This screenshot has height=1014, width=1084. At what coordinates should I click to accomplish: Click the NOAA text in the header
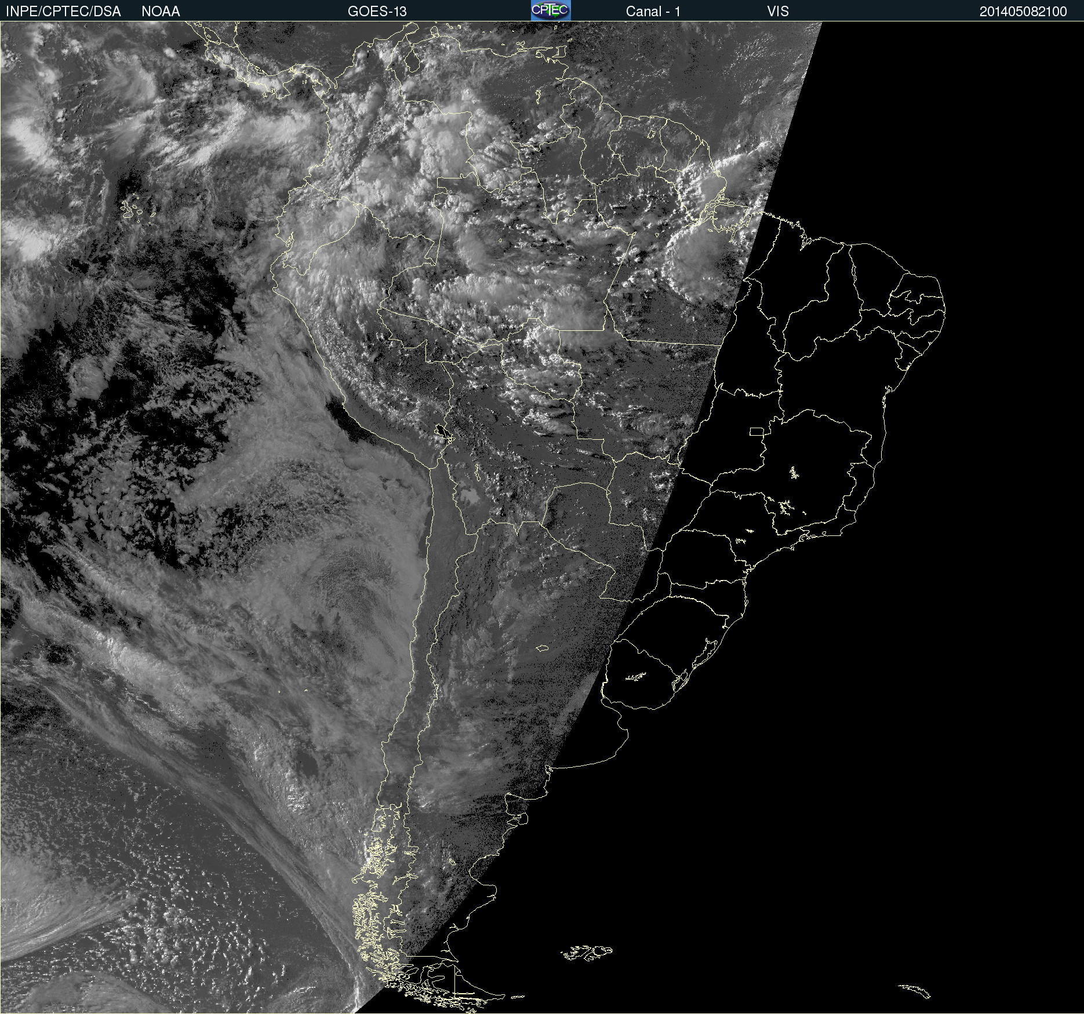tap(161, 11)
